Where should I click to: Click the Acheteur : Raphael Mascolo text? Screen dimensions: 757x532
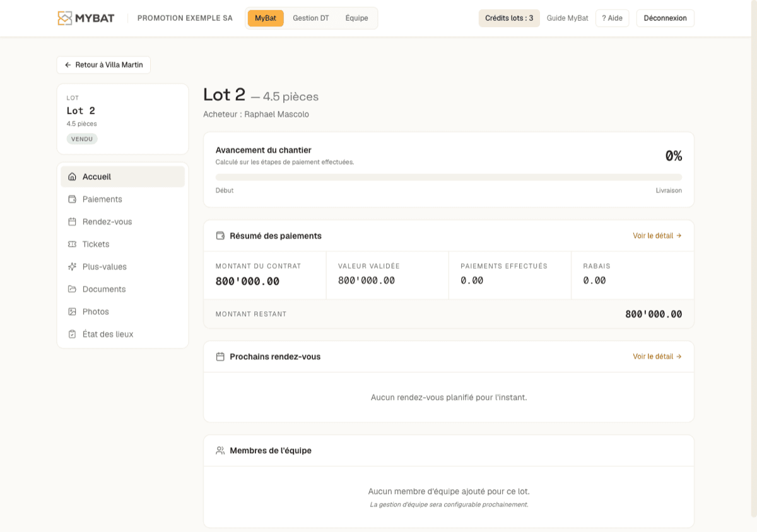coord(256,114)
